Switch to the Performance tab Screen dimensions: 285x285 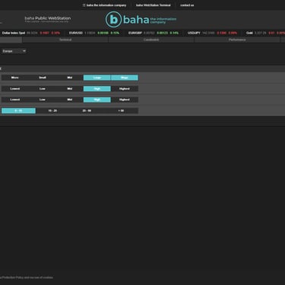(x=237, y=40)
